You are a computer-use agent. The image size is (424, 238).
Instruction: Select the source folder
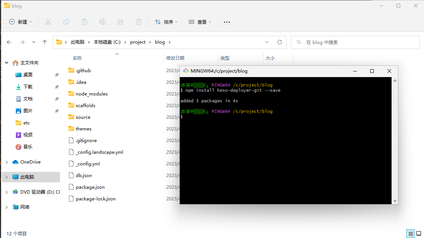pyautogui.click(x=79, y=117)
